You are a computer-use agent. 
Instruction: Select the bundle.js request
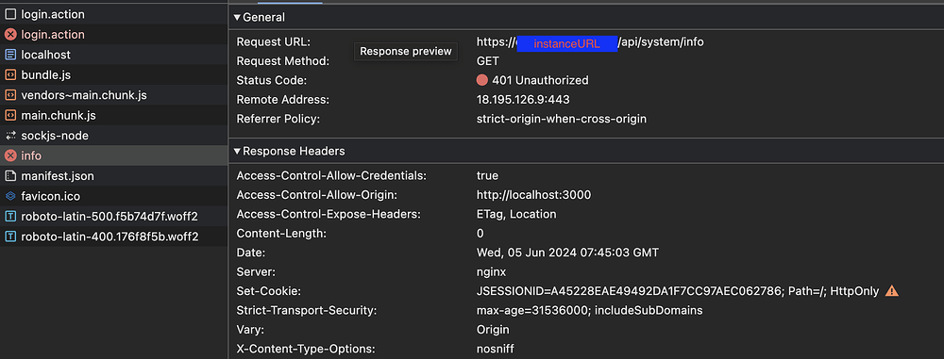point(114,75)
